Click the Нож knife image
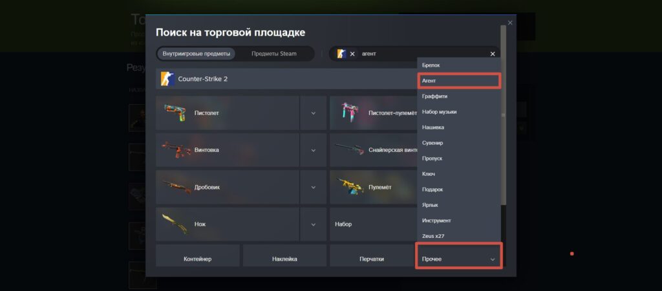The width and height of the screenshot is (662, 291). pyautogui.click(x=174, y=224)
